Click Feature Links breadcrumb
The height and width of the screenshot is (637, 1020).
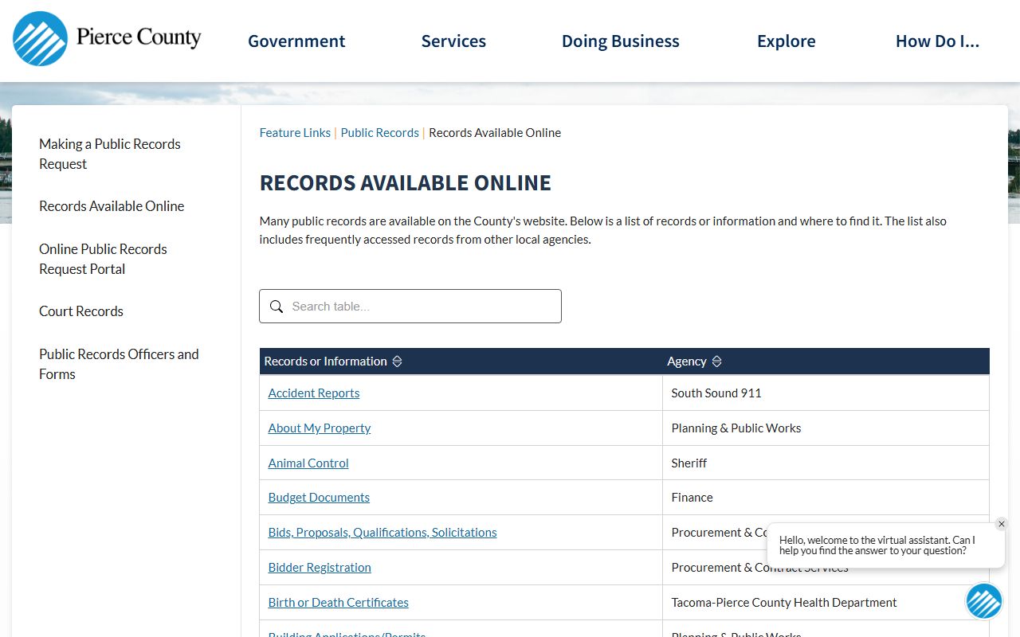tap(295, 133)
